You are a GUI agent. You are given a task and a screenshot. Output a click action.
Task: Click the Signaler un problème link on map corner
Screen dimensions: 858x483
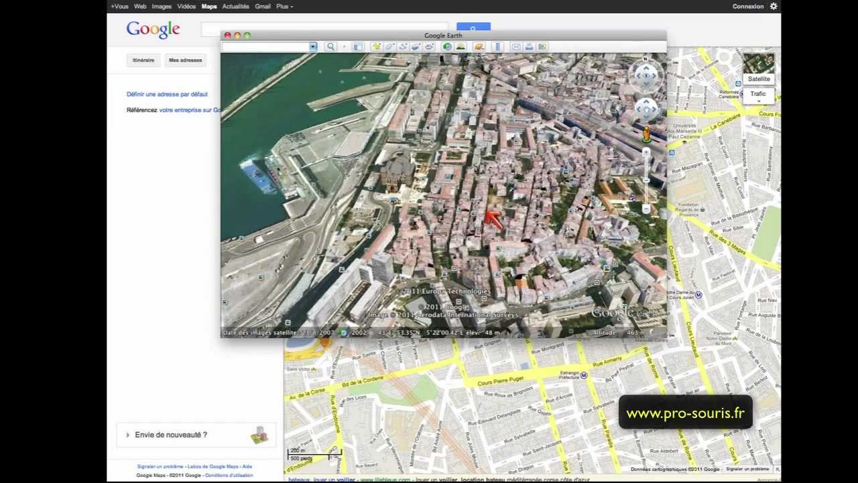pyautogui.click(x=747, y=469)
